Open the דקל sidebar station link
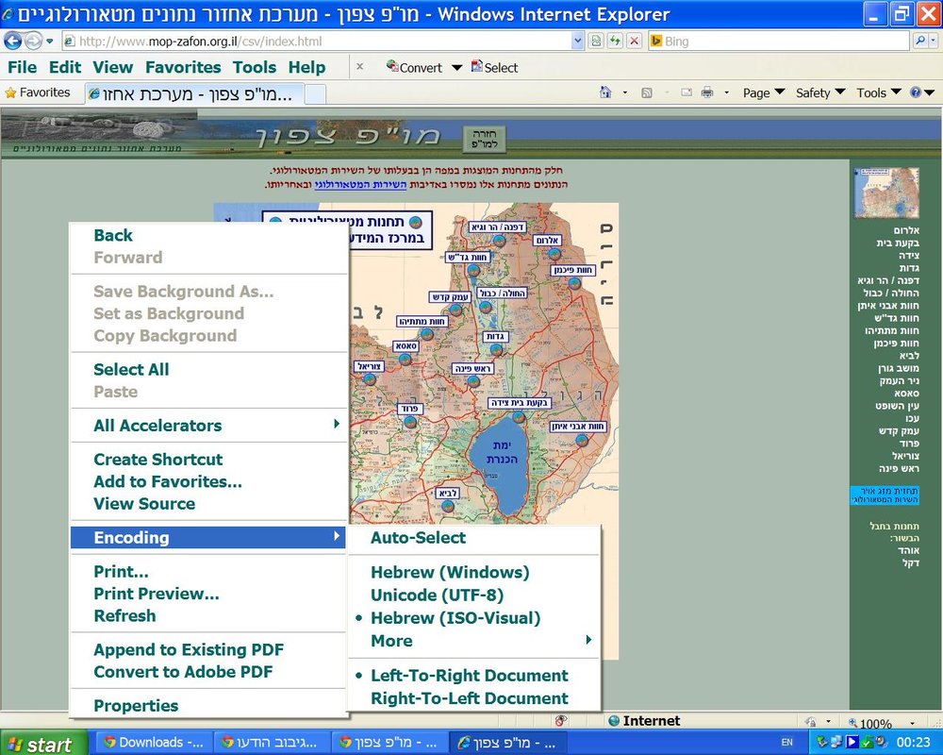Screen dimensions: 943x755 [x=911, y=562]
